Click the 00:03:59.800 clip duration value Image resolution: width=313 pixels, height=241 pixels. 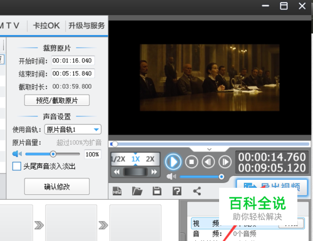72,86
